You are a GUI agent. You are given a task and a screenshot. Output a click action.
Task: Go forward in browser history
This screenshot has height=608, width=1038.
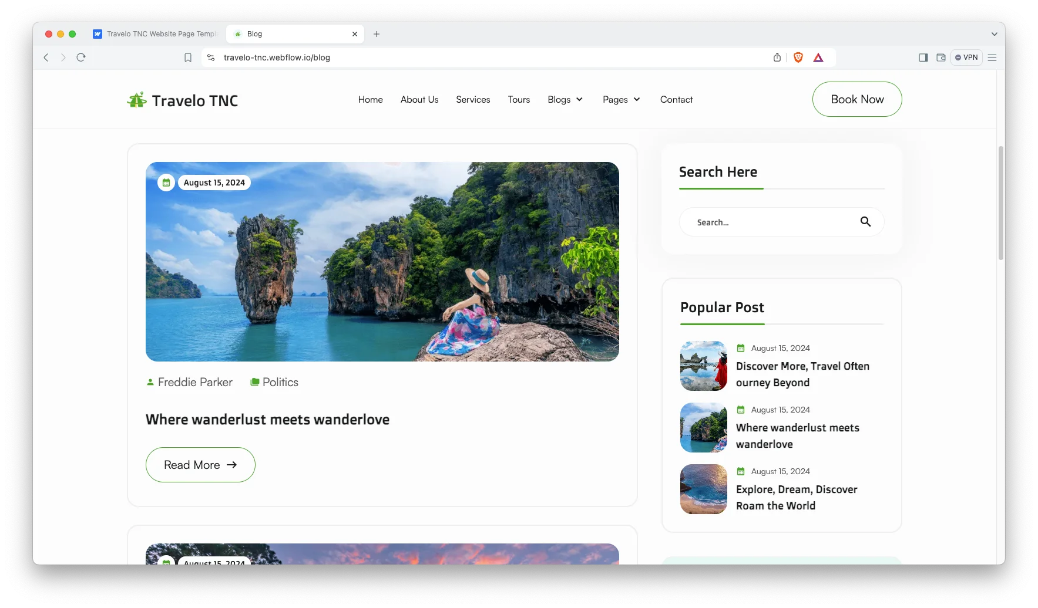pos(63,58)
